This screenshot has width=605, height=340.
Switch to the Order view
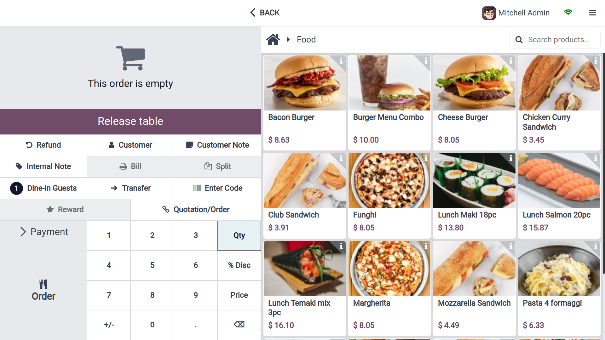click(x=43, y=289)
